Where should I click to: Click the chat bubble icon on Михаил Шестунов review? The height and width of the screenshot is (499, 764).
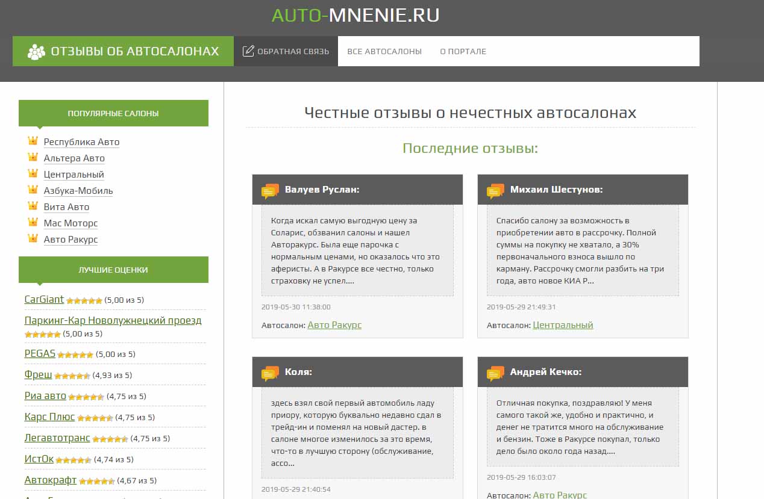(x=495, y=191)
